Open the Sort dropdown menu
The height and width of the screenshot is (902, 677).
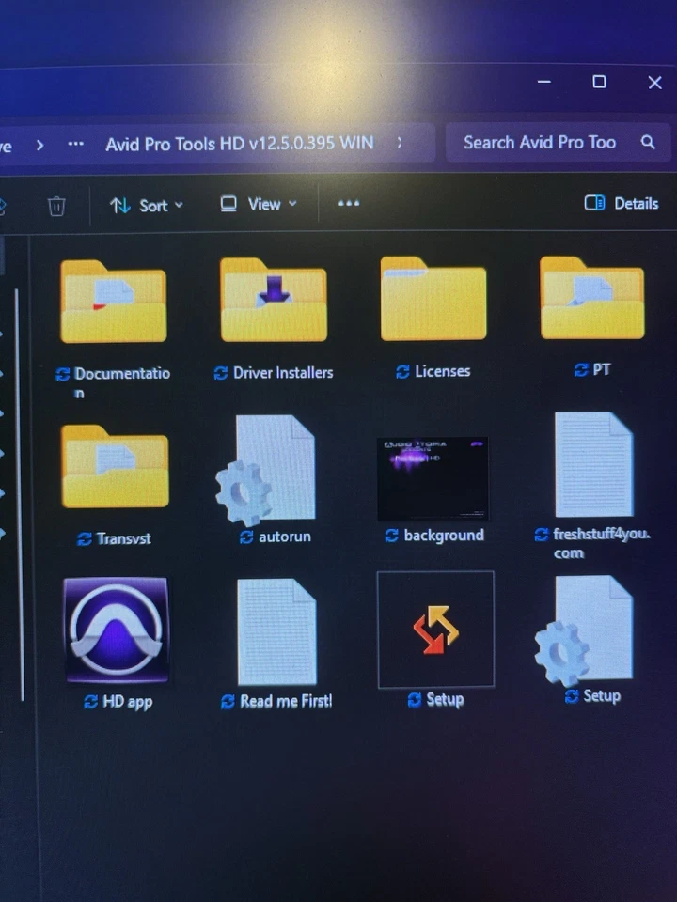click(x=147, y=206)
